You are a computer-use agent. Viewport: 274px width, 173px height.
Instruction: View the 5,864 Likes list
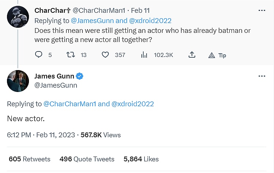141,159
